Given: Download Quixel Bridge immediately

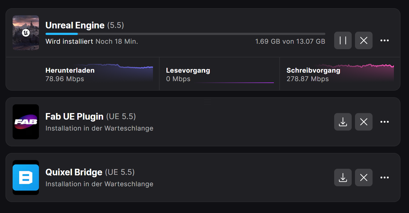Looking at the screenshot, I should point(343,177).
